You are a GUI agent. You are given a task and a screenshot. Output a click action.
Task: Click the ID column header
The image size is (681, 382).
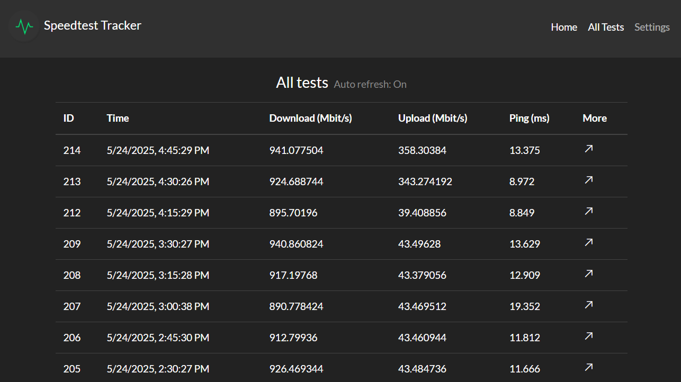tap(68, 118)
